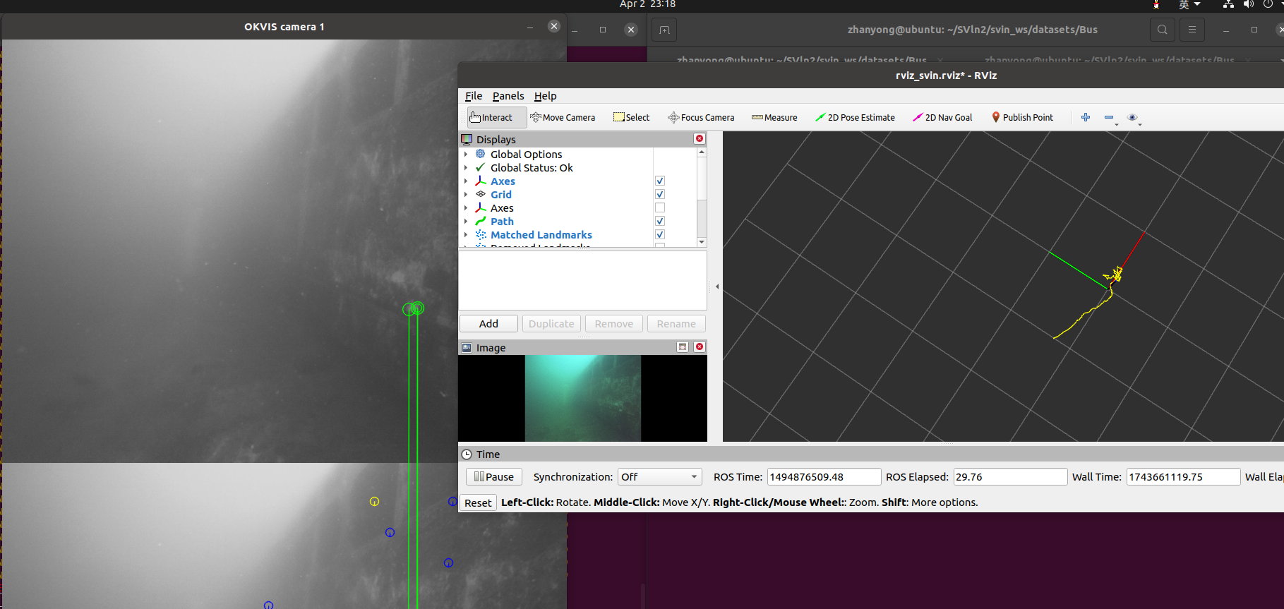Viewport: 1284px width, 609px height.
Task: Toggle the Matched Landmarks checkbox
Action: tap(660, 235)
